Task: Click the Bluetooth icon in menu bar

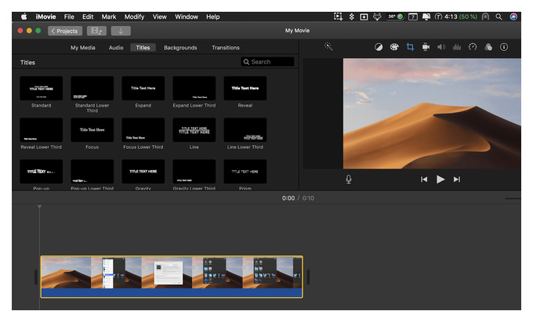Action: (x=352, y=16)
